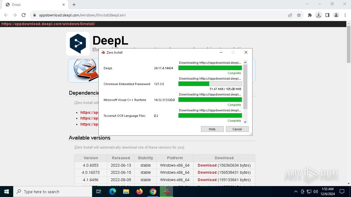Open the Chrome extensions puzzle icon

tap(310, 15)
